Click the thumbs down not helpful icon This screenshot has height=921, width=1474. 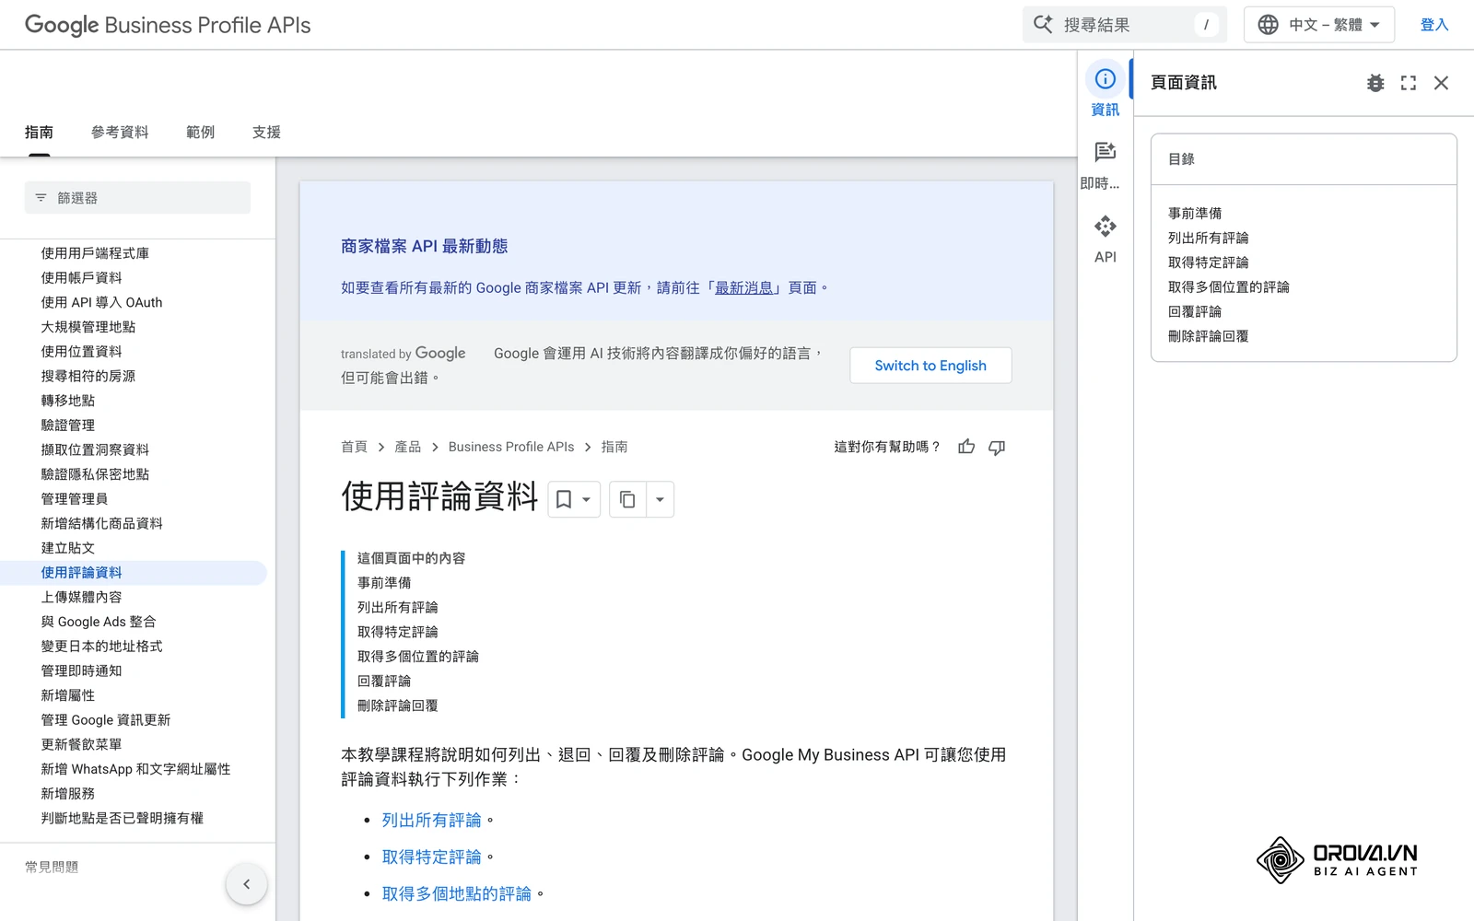coord(997,447)
